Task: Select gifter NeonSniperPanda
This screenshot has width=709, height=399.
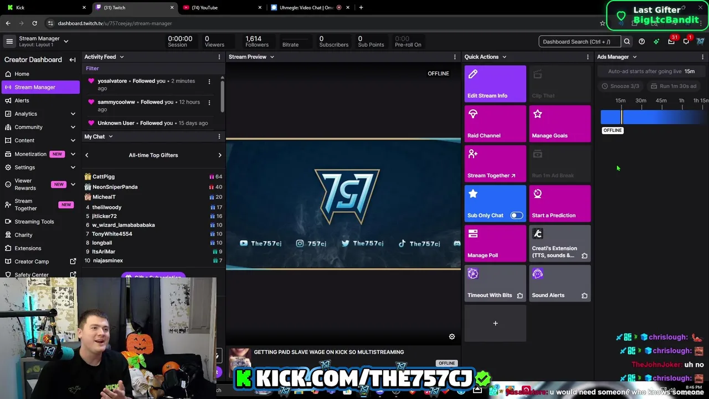Action: click(x=115, y=187)
